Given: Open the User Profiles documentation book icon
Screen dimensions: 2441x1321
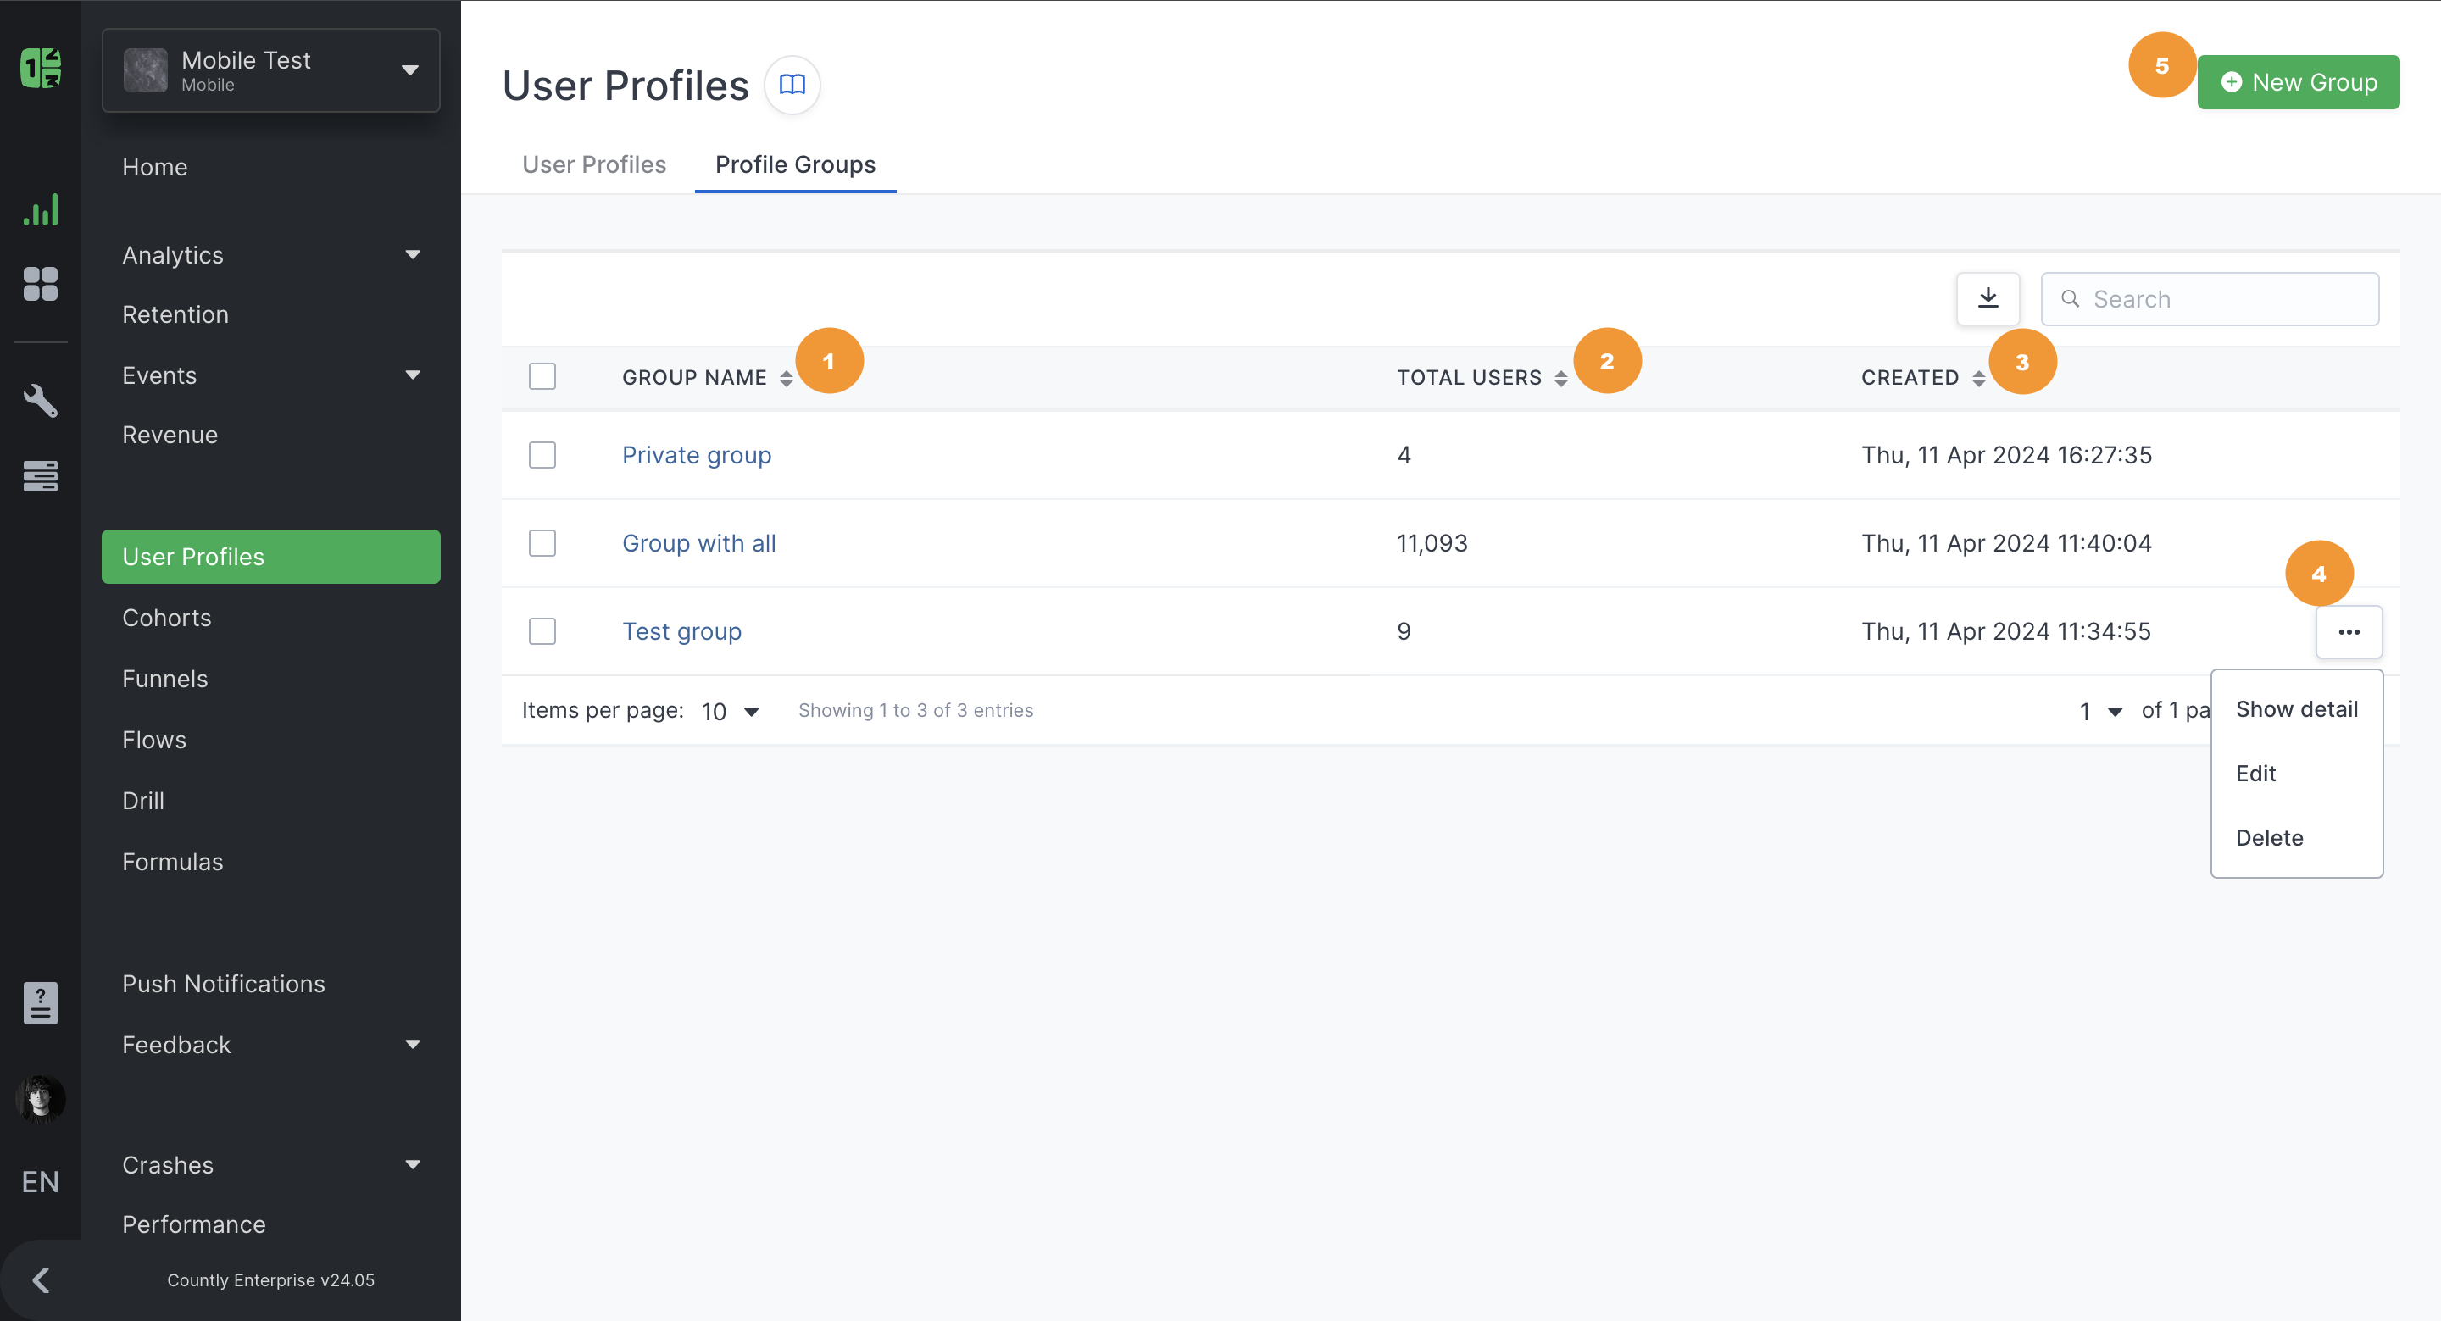Looking at the screenshot, I should click(792, 85).
